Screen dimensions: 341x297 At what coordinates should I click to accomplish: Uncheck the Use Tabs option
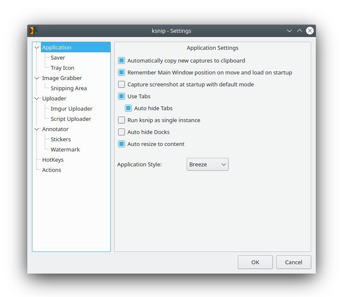121,96
